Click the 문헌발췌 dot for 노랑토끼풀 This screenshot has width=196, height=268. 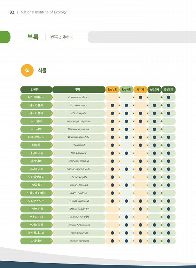coord(169,209)
